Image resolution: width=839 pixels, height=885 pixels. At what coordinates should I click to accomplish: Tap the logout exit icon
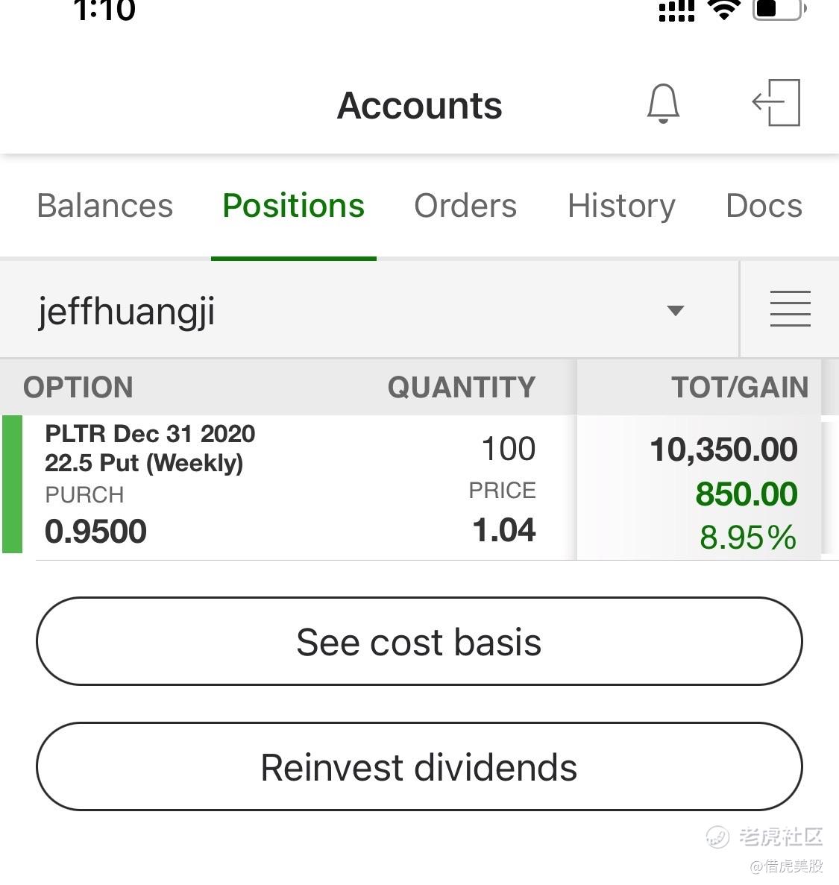776,103
